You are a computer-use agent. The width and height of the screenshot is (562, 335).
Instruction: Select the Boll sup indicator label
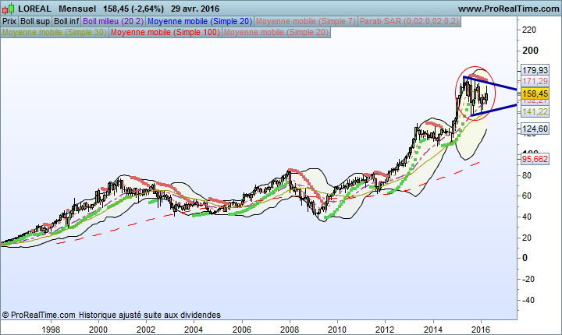pyautogui.click(x=35, y=22)
